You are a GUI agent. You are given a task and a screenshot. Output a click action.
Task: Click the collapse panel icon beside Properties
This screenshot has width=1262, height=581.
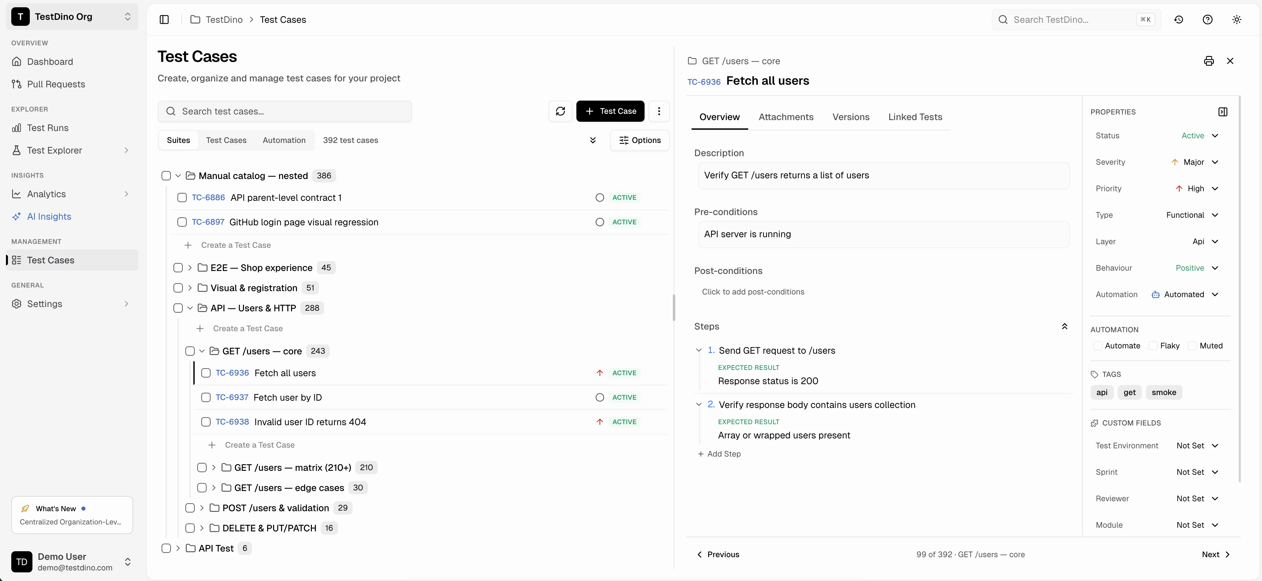coord(1223,112)
